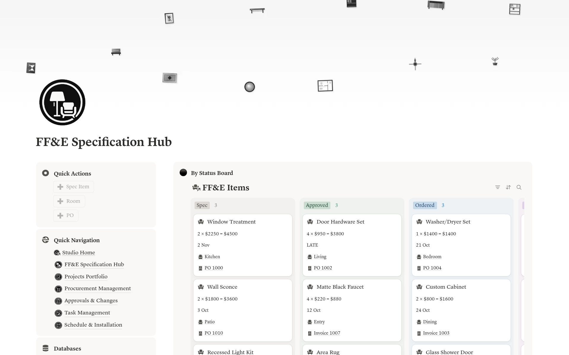Select the Spec status column label

coord(202,205)
